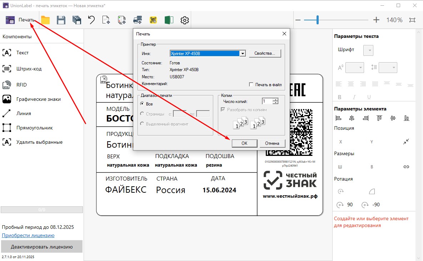Click the Печать toolbar item
This screenshot has width=423, height=261.
pos(21,20)
